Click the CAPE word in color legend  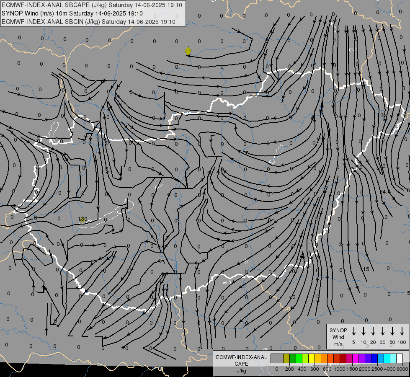coord(241,364)
